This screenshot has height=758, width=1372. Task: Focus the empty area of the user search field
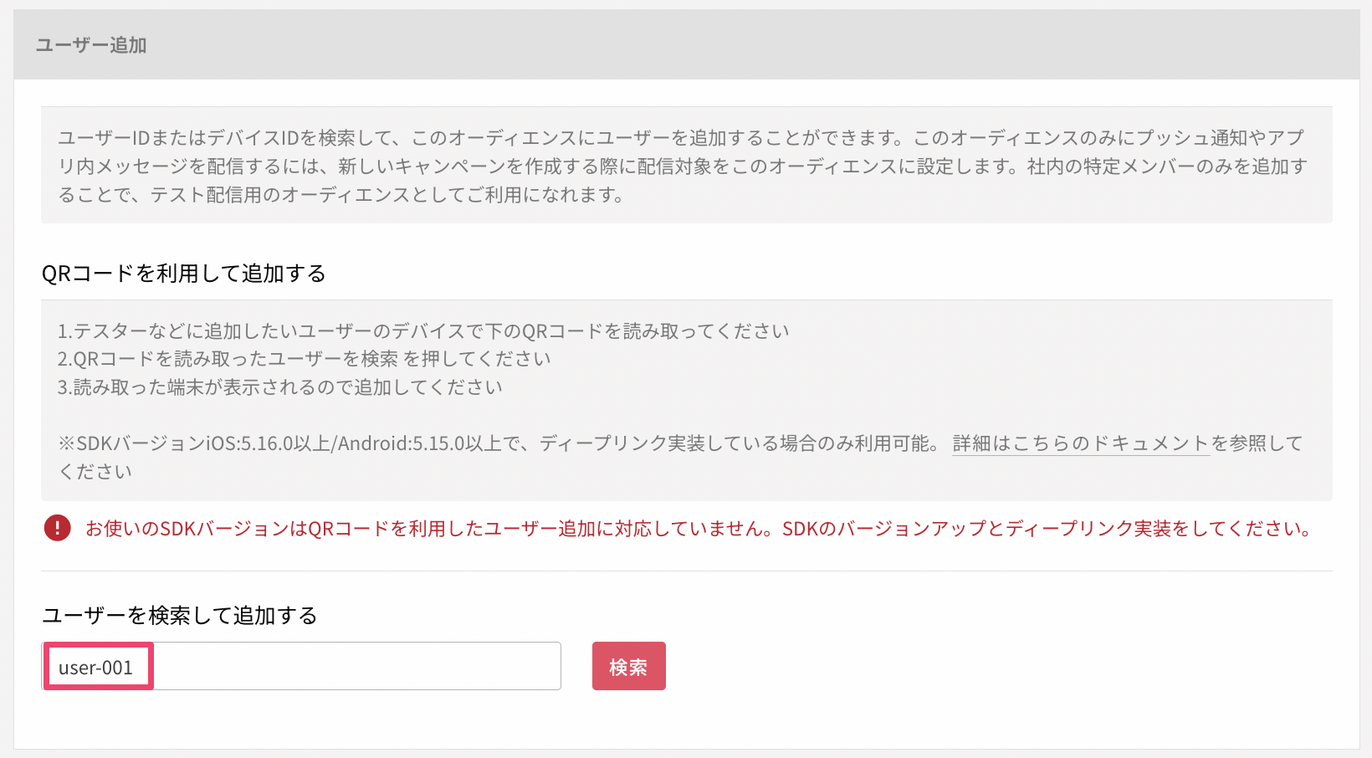click(357, 666)
